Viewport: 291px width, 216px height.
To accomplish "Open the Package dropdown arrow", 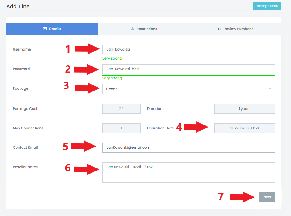I will (x=270, y=89).
